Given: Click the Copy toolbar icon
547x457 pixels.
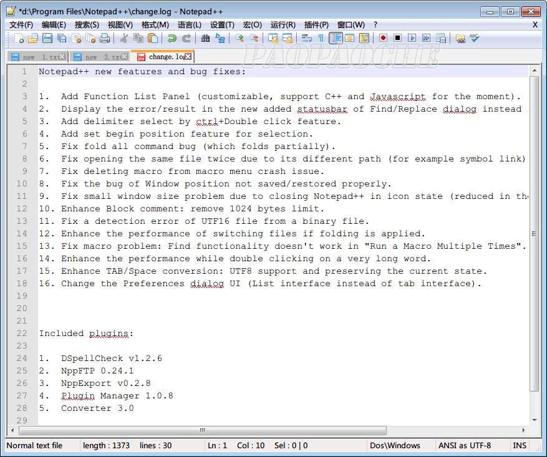Looking at the screenshot, I should coord(138,38).
